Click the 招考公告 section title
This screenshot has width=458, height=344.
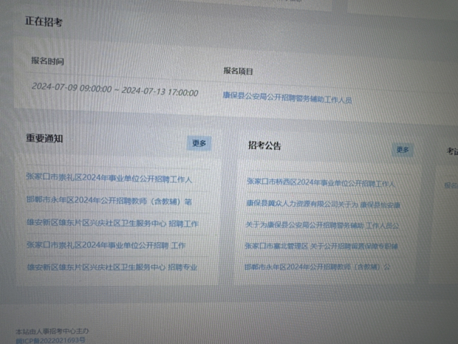click(x=265, y=146)
